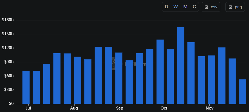Click the Aug x-axis label
249x112 pixels.
pyautogui.click(x=74, y=108)
